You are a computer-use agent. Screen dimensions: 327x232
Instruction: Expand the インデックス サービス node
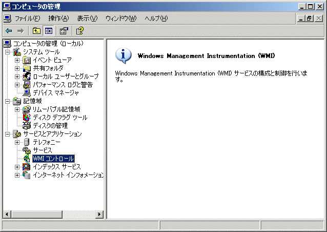[17, 167]
